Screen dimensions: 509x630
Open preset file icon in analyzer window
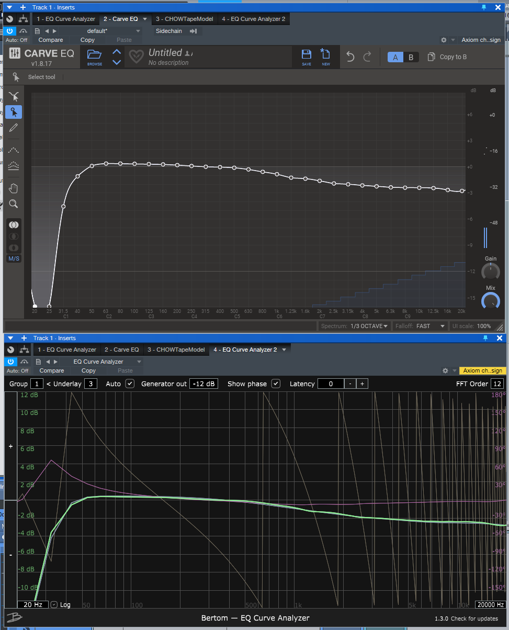point(37,362)
